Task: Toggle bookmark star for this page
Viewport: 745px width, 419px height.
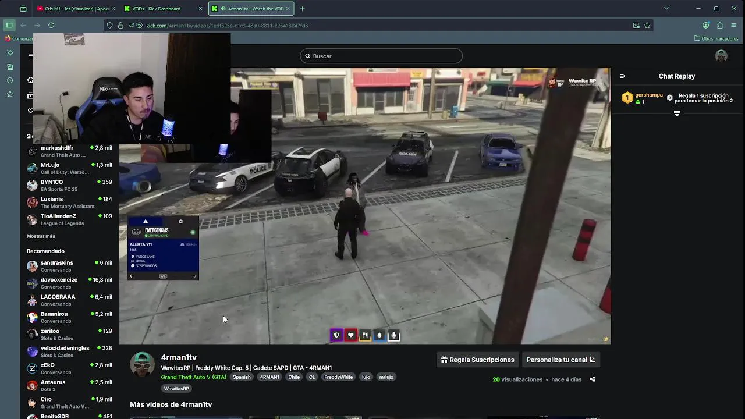Action: [x=647, y=26]
